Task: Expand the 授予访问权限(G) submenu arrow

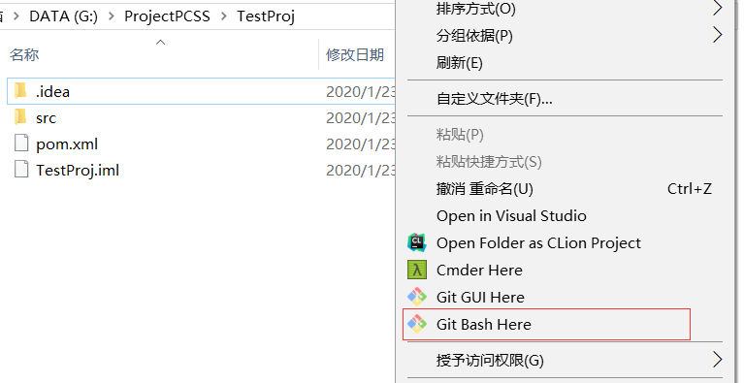Action: (718, 360)
